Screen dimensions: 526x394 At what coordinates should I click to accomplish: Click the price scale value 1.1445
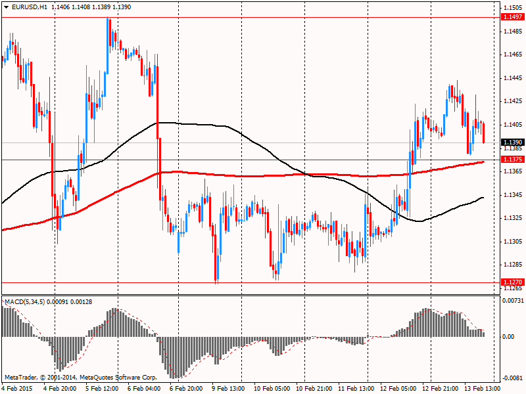pyautogui.click(x=514, y=78)
